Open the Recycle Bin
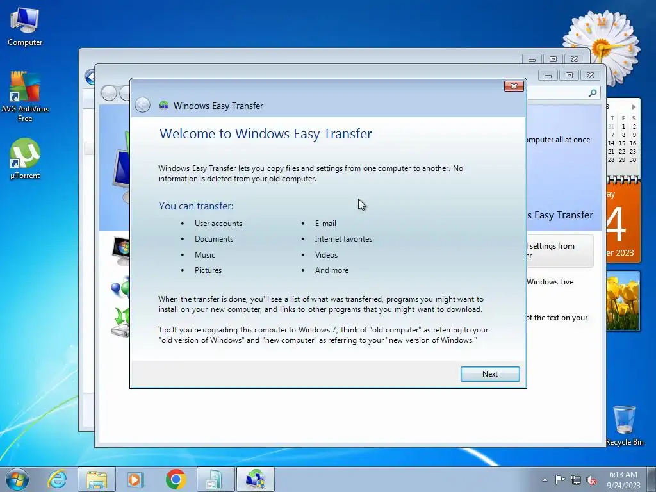This screenshot has width=656, height=492. [625, 425]
